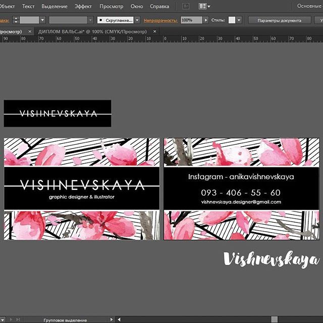Viewport: 323px width, 323px height.
Task: Open the Bridge (Br) icon
Action: pyautogui.click(x=186, y=7)
